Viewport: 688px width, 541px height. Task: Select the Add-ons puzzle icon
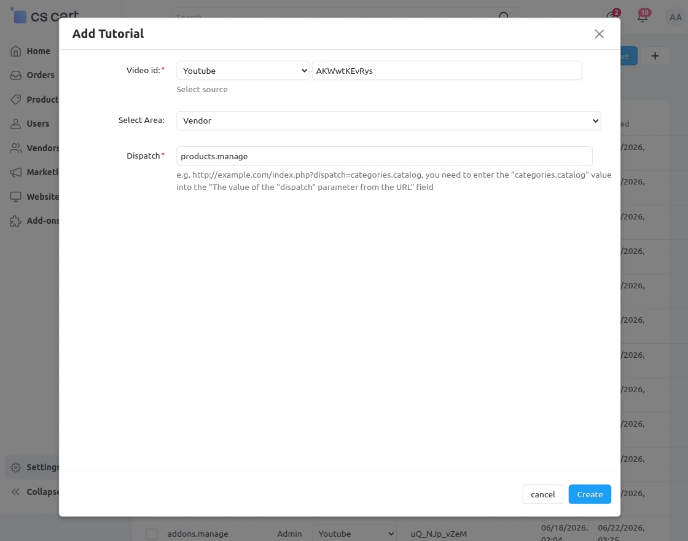(x=16, y=221)
